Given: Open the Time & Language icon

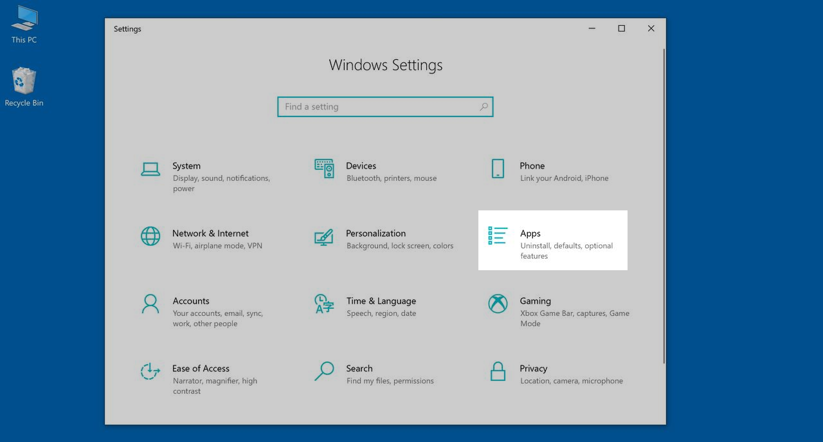Looking at the screenshot, I should pos(324,304).
